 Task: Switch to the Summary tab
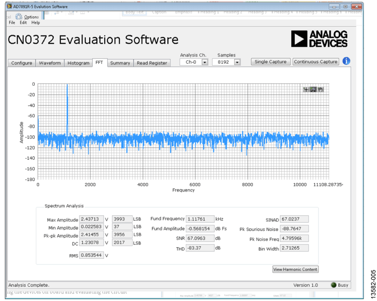[120, 63]
